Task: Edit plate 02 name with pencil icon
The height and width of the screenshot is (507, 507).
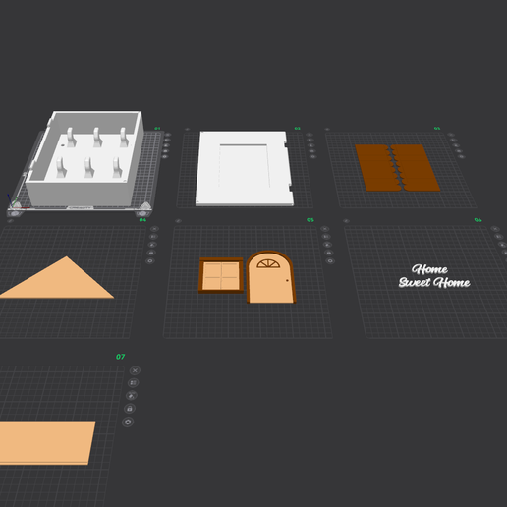Action: click(x=188, y=129)
